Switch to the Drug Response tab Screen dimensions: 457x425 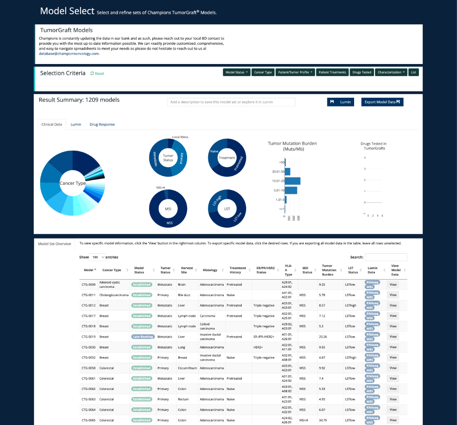click(x=102, y=125)
